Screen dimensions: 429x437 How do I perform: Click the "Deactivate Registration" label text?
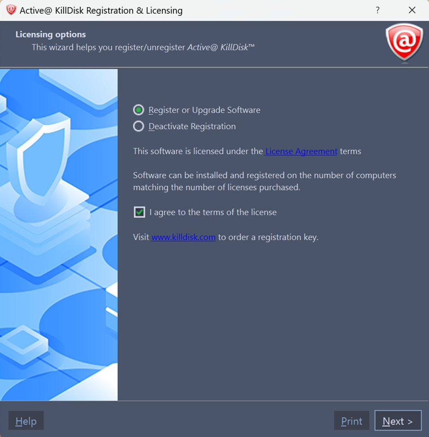point(192,126)
